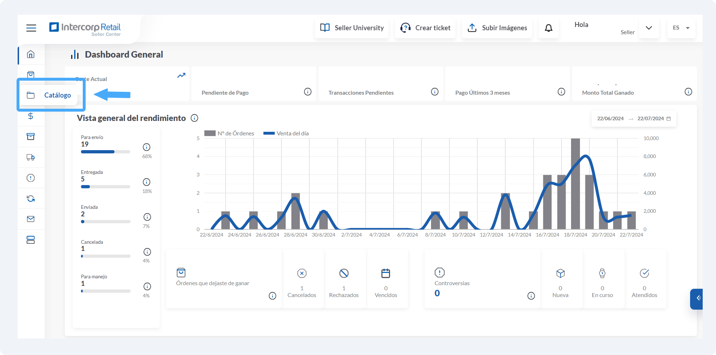Open the exclamation alerts sidebar icon
The width and height of the screenshot is (716, 355).
31,178
